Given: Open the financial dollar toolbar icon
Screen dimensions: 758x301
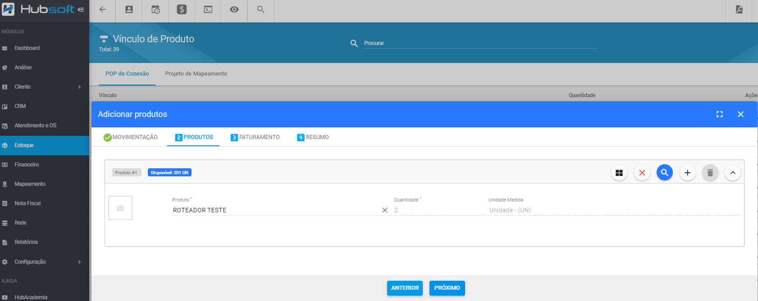Looking at the screenshot, I should click(182, 9).
